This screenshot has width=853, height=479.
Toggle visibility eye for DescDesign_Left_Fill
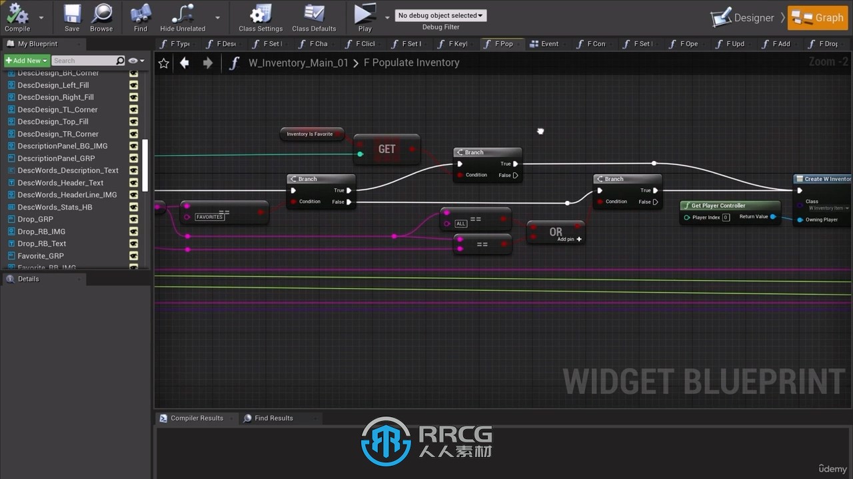coord(133,85)
